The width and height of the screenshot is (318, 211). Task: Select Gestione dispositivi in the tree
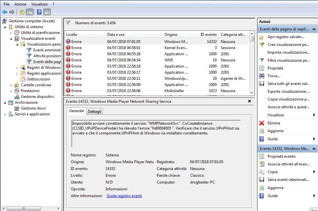tap(37, 97)
